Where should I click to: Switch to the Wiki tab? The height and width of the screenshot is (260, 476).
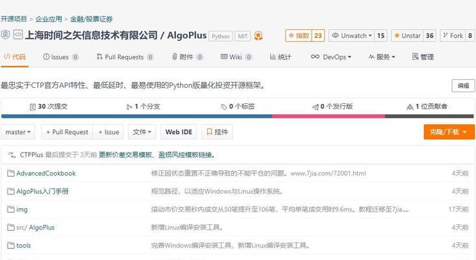pyautogui.click(x=236, y=57)
